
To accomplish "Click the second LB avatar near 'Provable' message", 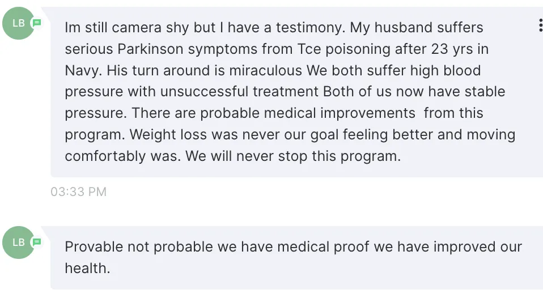I will point(19,242).
